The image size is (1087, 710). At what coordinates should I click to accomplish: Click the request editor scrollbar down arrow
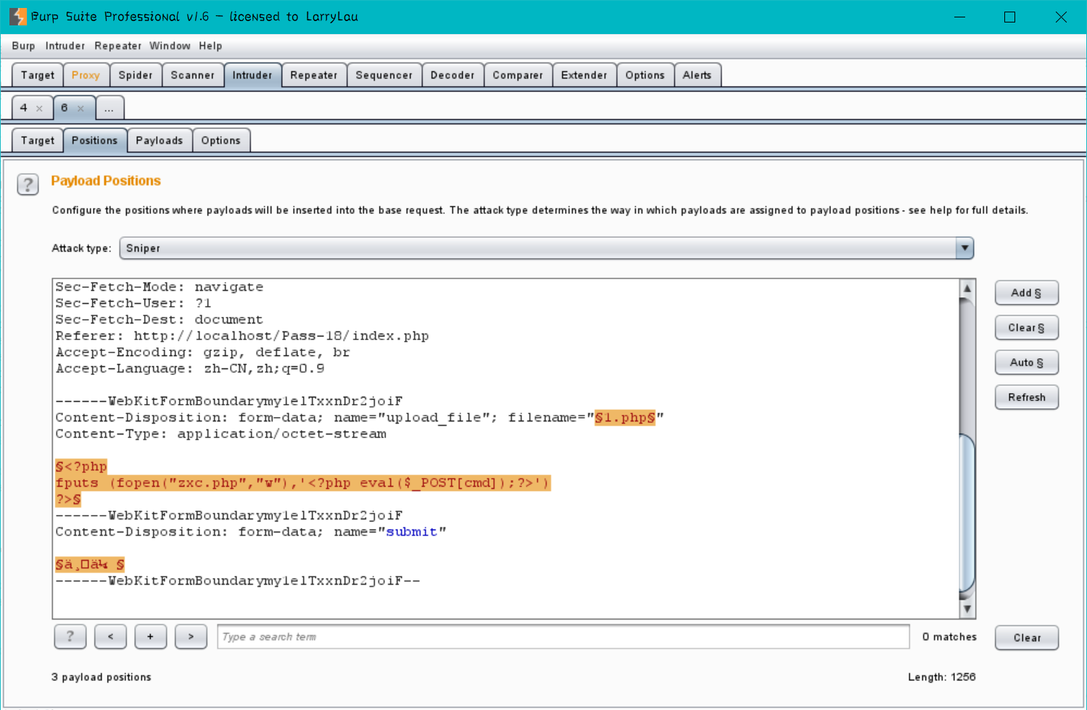click(967, 610)
